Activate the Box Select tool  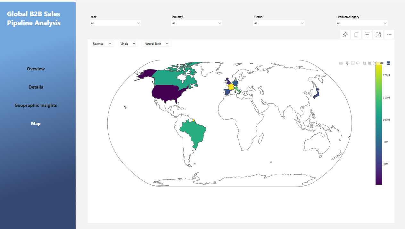point(352,63)
